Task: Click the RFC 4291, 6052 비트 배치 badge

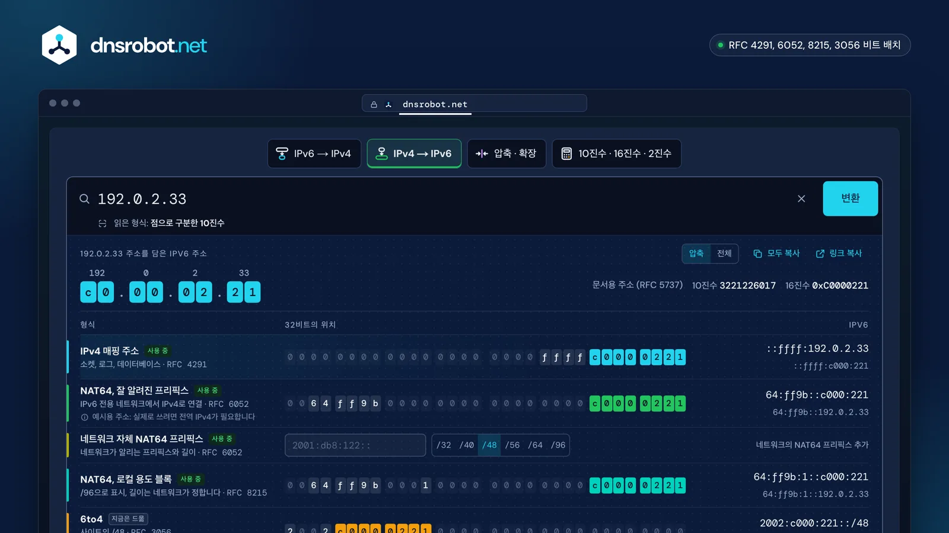Action: [810, 45]
